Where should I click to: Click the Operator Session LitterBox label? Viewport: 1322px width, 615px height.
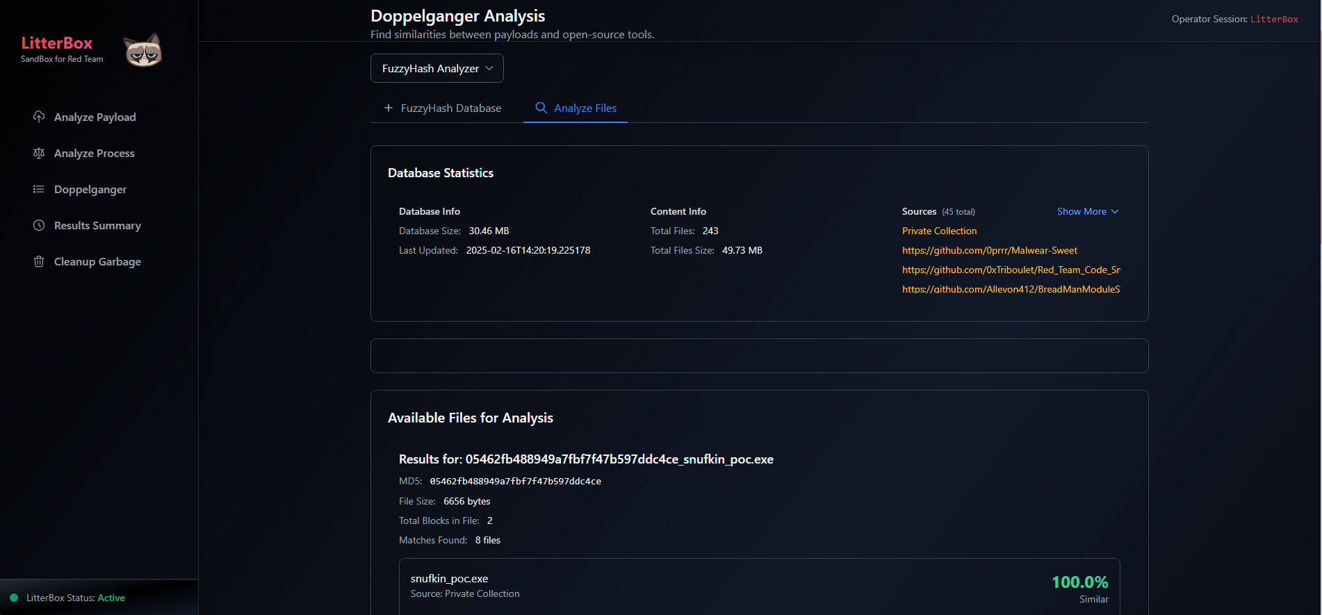[x=1234, y=19]
